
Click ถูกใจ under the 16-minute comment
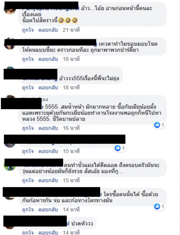click(28, 128)
